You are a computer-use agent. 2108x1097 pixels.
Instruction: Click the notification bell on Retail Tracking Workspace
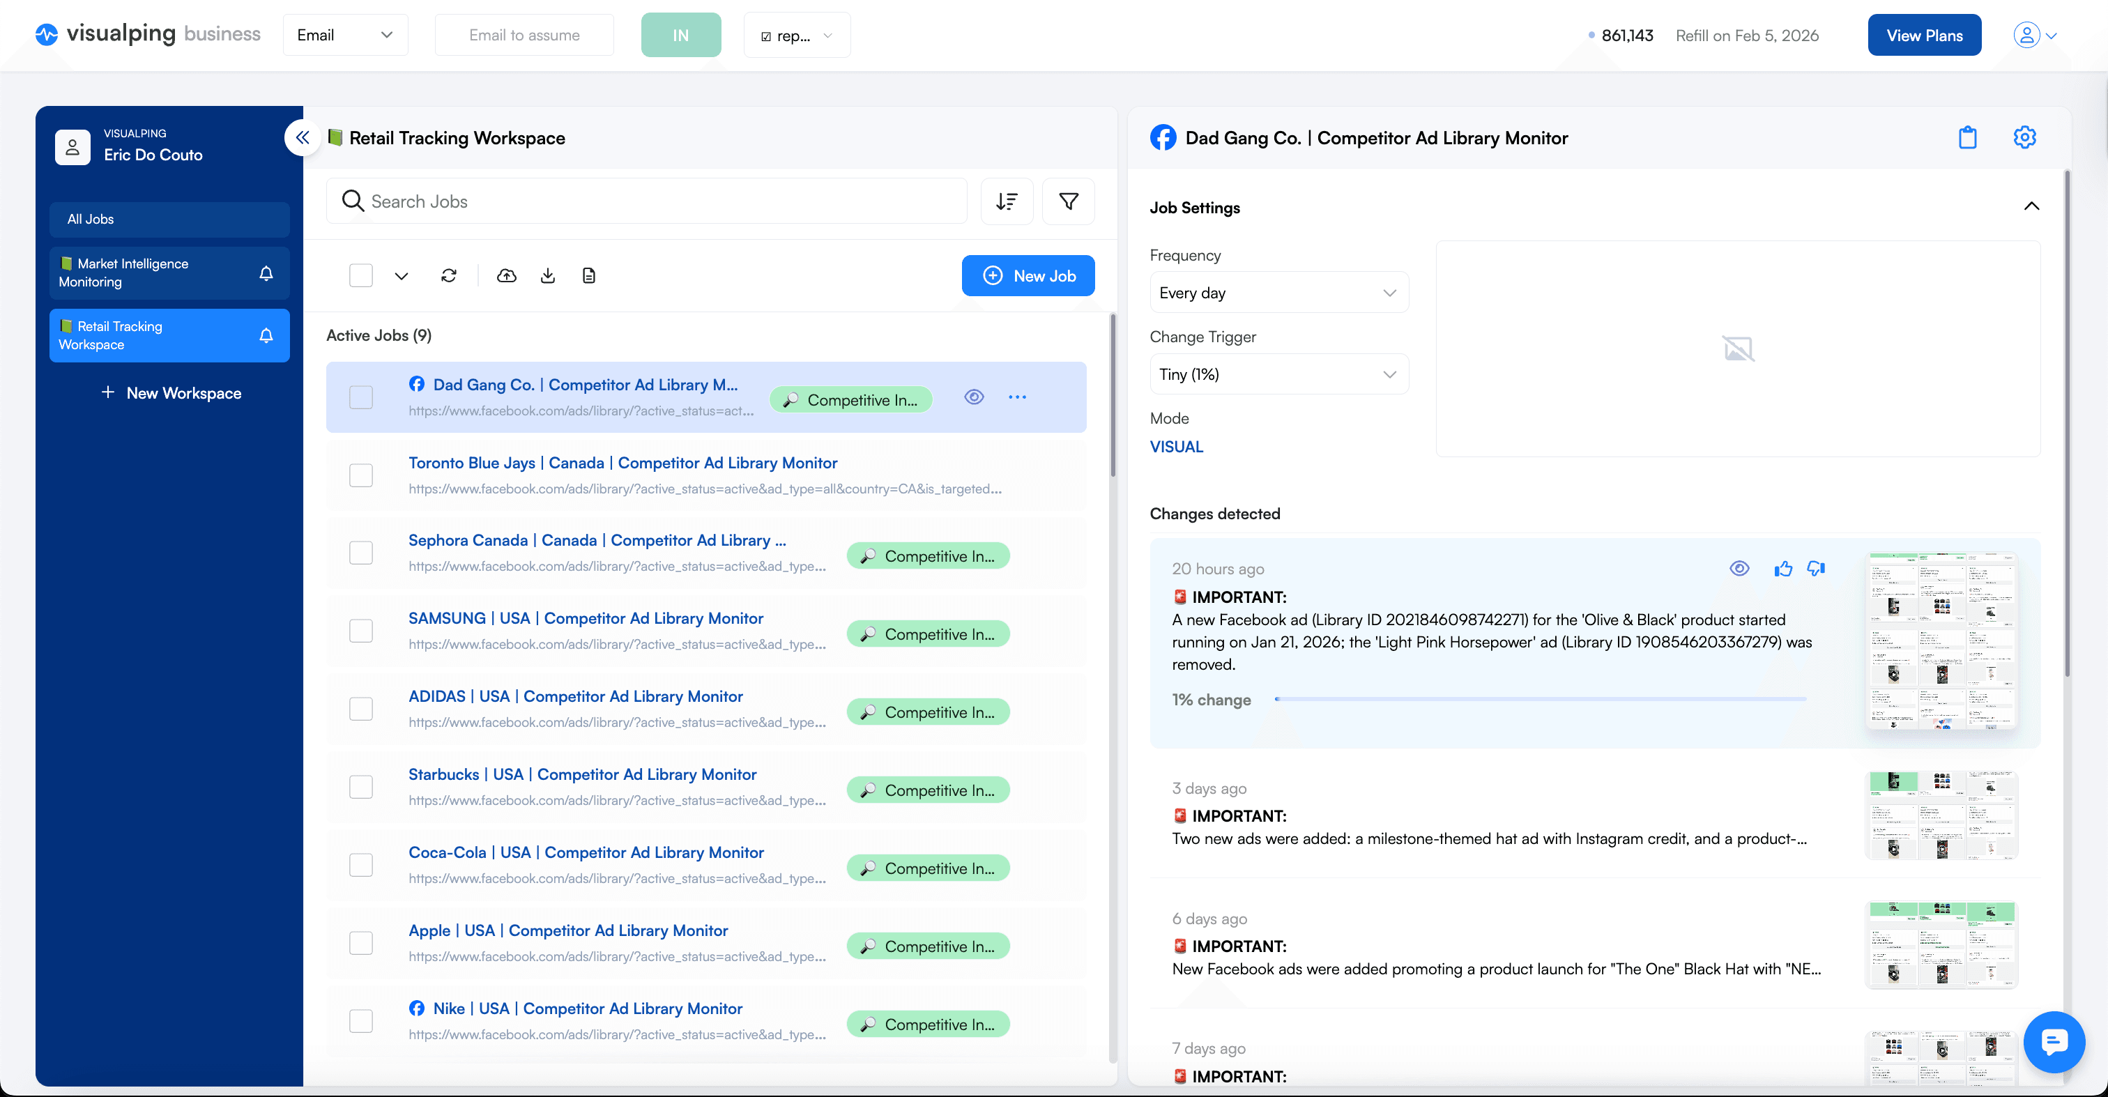(x=266, y=335)
